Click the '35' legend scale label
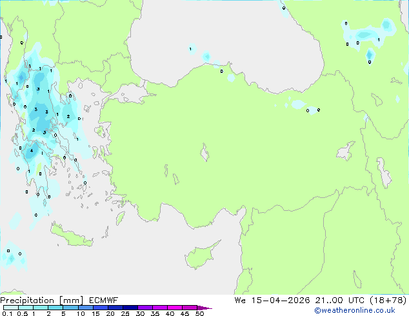409x316 pixels. tap(155, 313)
